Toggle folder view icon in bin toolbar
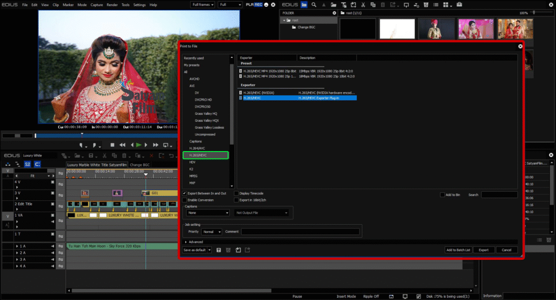Viewport: 556px width, 300px height. pos(304,4)
